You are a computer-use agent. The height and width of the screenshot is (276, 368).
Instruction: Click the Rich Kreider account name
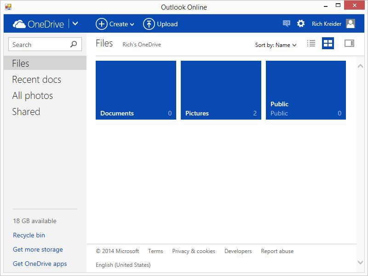coord(327,24)
